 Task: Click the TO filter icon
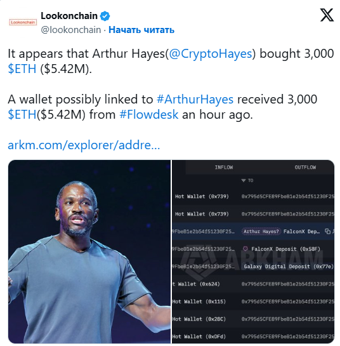243,181
